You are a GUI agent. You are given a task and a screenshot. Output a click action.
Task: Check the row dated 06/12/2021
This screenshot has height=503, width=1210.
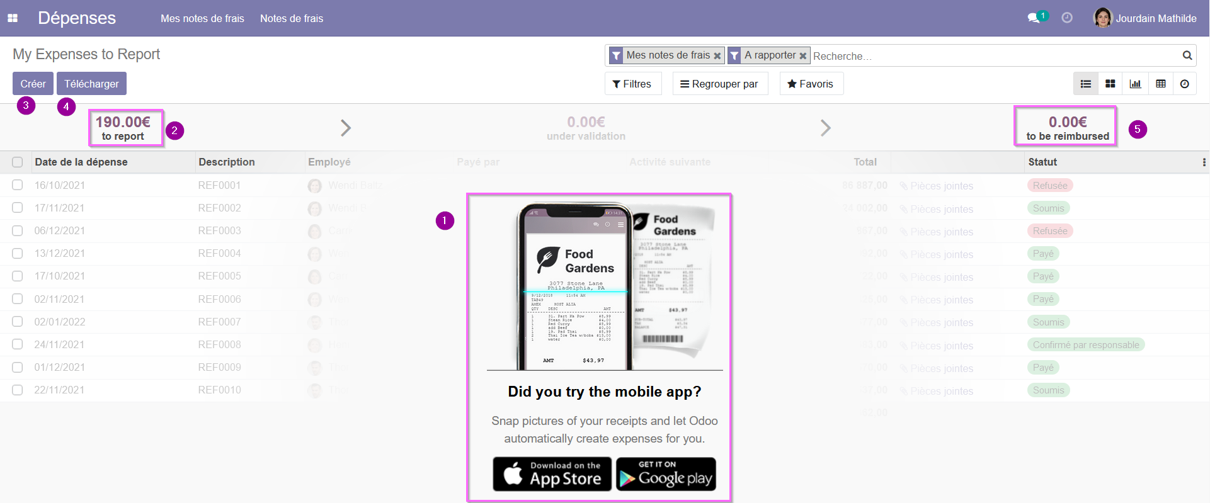18,230
